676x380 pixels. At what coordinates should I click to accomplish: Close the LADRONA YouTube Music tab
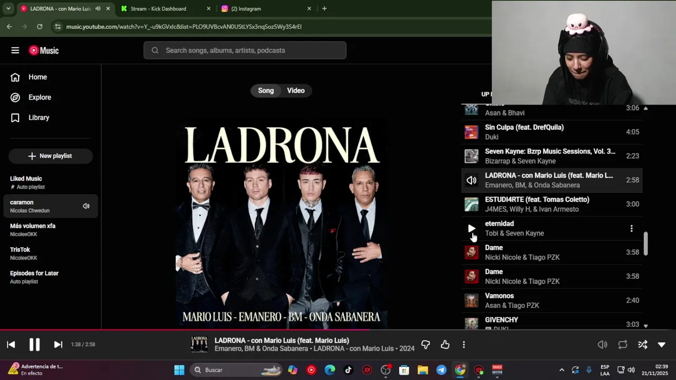click(x=108, y=8)
